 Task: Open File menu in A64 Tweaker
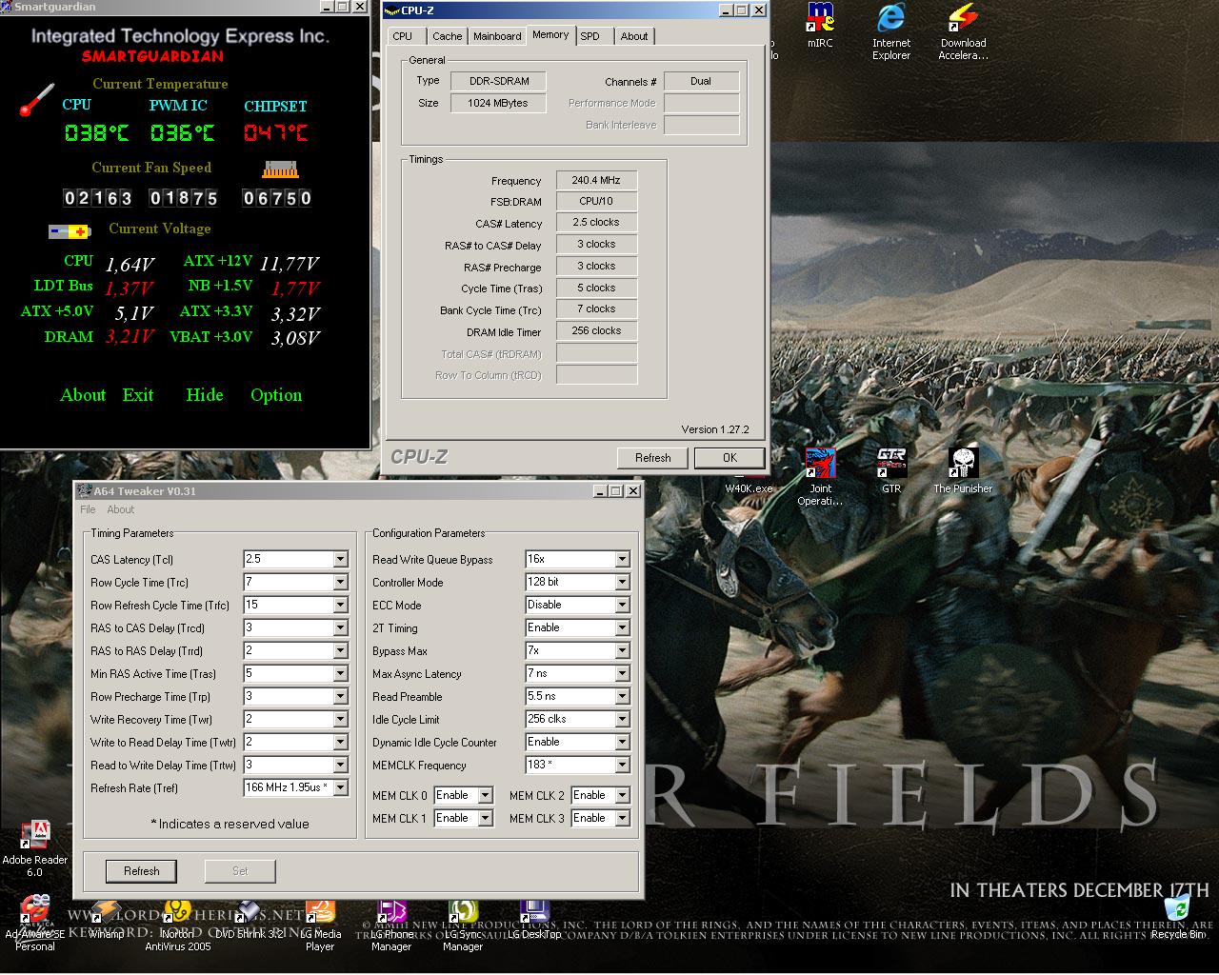pos(89,509)
